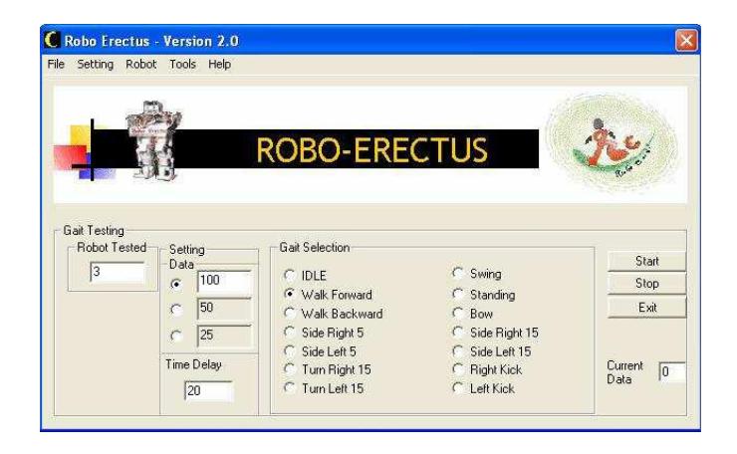Select the radio button beside 25
This screenshot has width=737, height=454.
[x=176, y=336]
